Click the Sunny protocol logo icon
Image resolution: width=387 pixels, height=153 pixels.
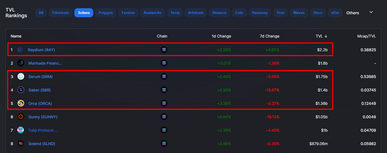pyautogui.click(x=21, y=117)
